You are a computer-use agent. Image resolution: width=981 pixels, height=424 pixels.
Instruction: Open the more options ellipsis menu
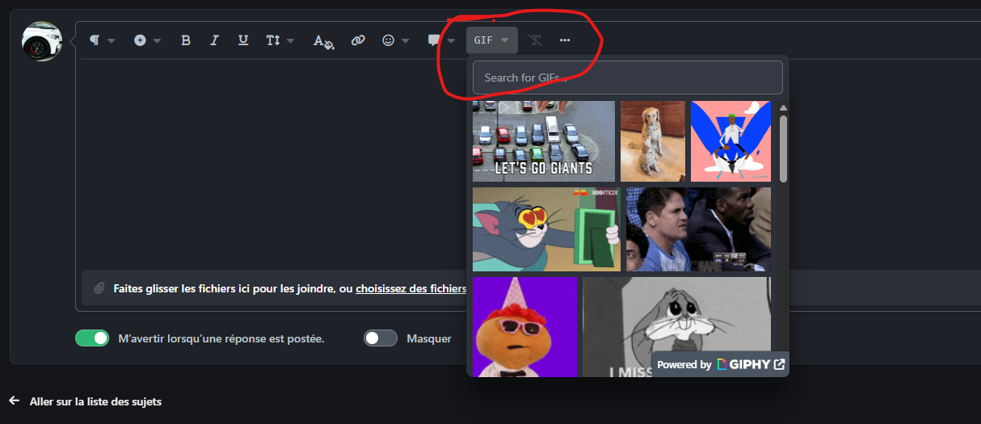pyautogui.click(x=565, y=40)
